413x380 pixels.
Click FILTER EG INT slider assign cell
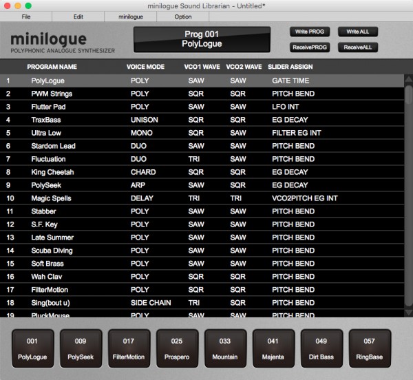[296, 133]
